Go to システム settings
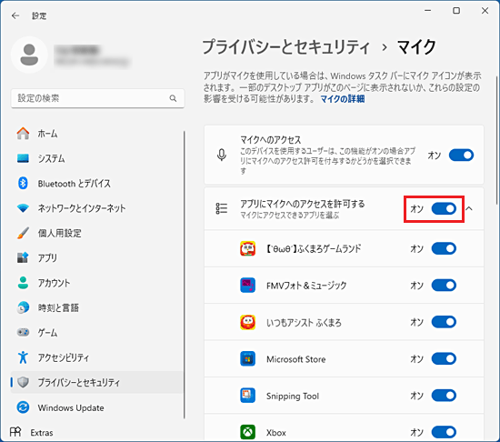Screen dimensions: 500x442 click(x=97, y=158)
